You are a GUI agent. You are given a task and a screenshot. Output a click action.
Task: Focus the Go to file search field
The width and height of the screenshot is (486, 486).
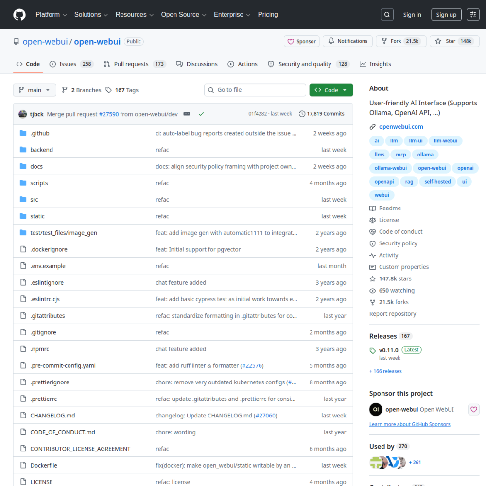tap(255, 90)
